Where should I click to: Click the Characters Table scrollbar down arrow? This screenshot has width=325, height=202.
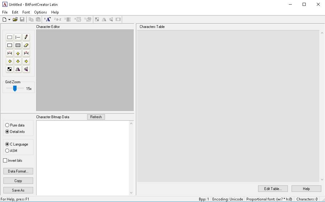pyautogui.click(x=322, y=180)
